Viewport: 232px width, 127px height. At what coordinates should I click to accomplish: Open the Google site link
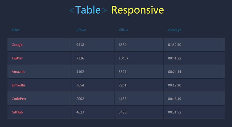coord(17,45)
